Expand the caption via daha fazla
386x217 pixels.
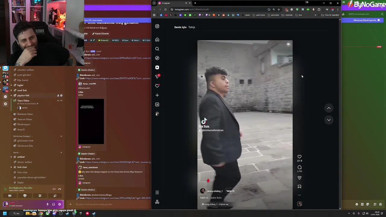pos(216,198)
